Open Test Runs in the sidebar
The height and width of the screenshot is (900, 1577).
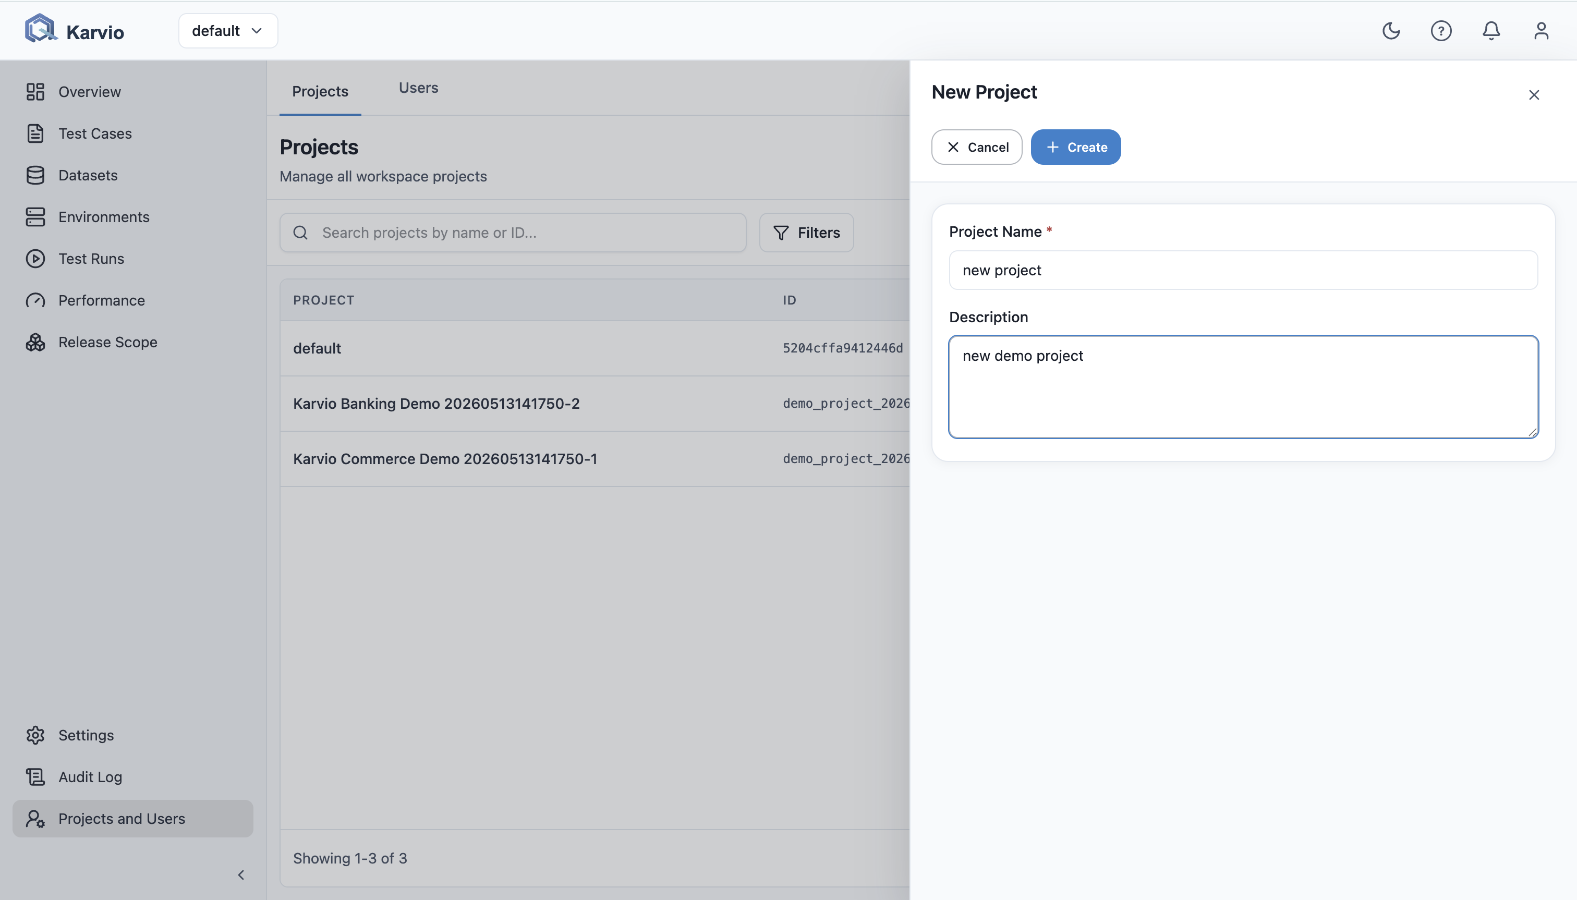point(133,259)
